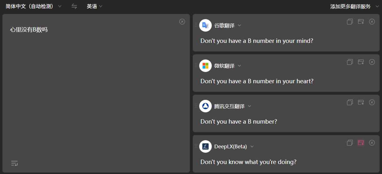Remove the Tencent translation card
The width and height of the screenshot is (382, 174).
372,102
